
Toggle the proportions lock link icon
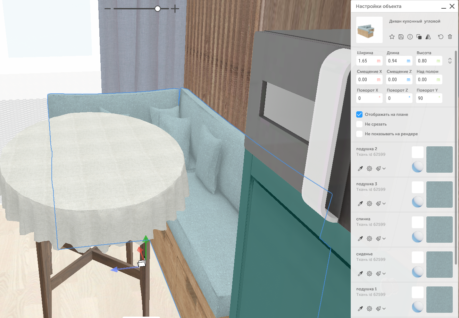point(450,61)
